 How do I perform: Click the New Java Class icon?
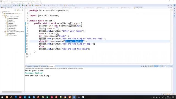[32, 5]
